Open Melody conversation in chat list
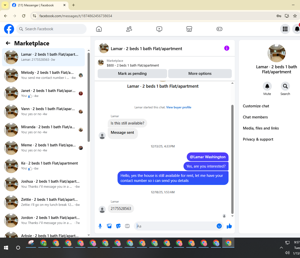This screenshot has height=258, width=300. pyautogui.click(x=44, y=75)
